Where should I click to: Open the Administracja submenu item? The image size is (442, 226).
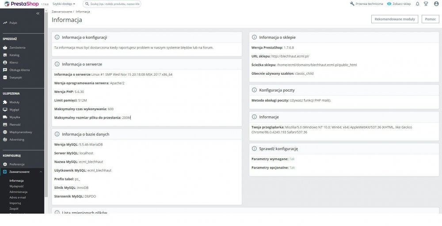point(18,192)
